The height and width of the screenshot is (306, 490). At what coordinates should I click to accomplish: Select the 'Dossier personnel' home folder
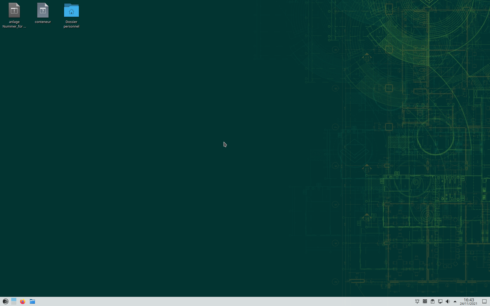(72, 16)
